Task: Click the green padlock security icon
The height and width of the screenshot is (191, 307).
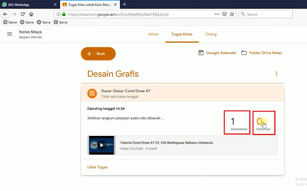Action: click(64, 14)
